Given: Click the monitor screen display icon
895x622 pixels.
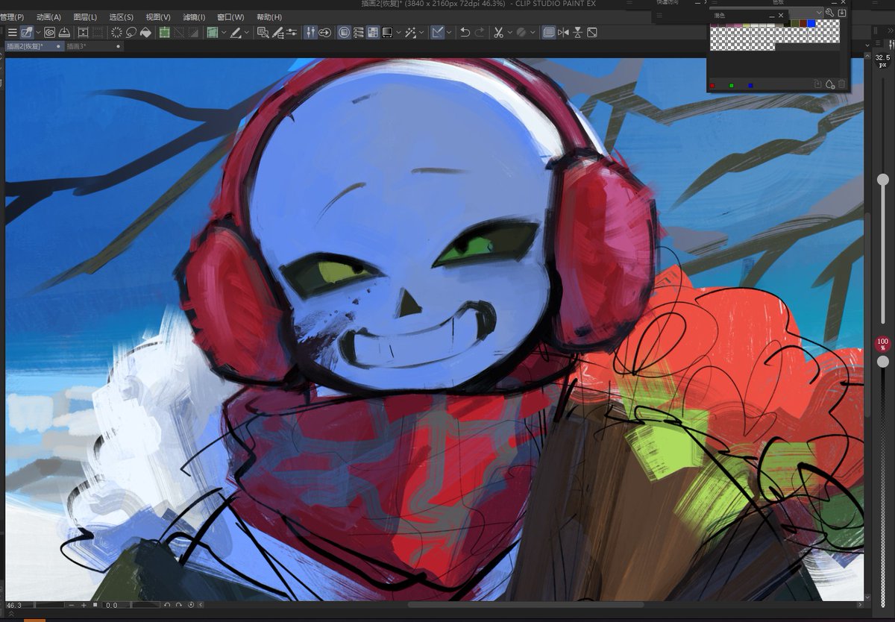Looking at the screenshot, I should pyautogui.click(x=387, y=32).
